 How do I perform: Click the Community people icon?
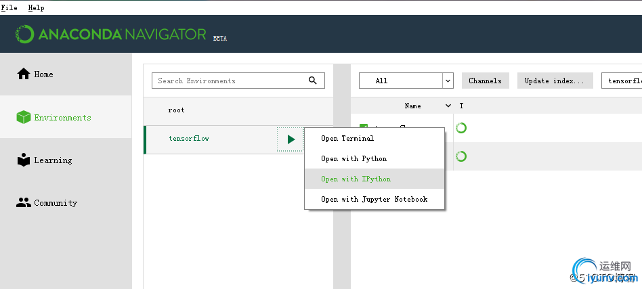pos(23,202)
